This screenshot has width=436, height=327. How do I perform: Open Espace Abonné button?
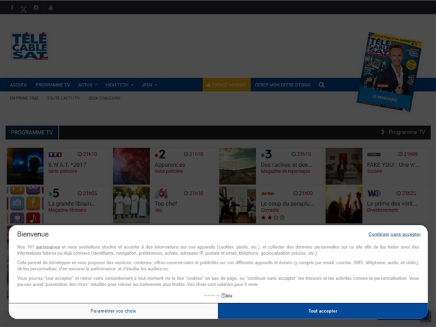[227, 84]
